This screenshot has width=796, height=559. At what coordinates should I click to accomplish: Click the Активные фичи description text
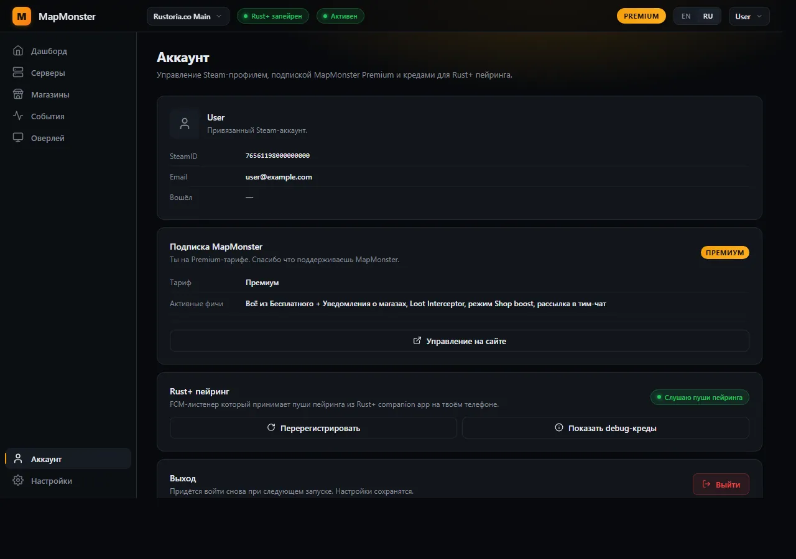point(425,304)
